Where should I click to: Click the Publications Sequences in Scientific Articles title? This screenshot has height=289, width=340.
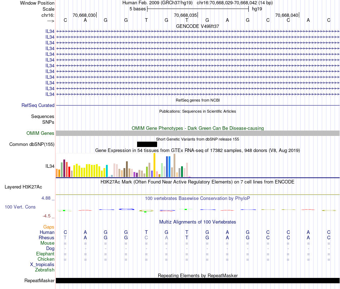(x=198, y=111)
